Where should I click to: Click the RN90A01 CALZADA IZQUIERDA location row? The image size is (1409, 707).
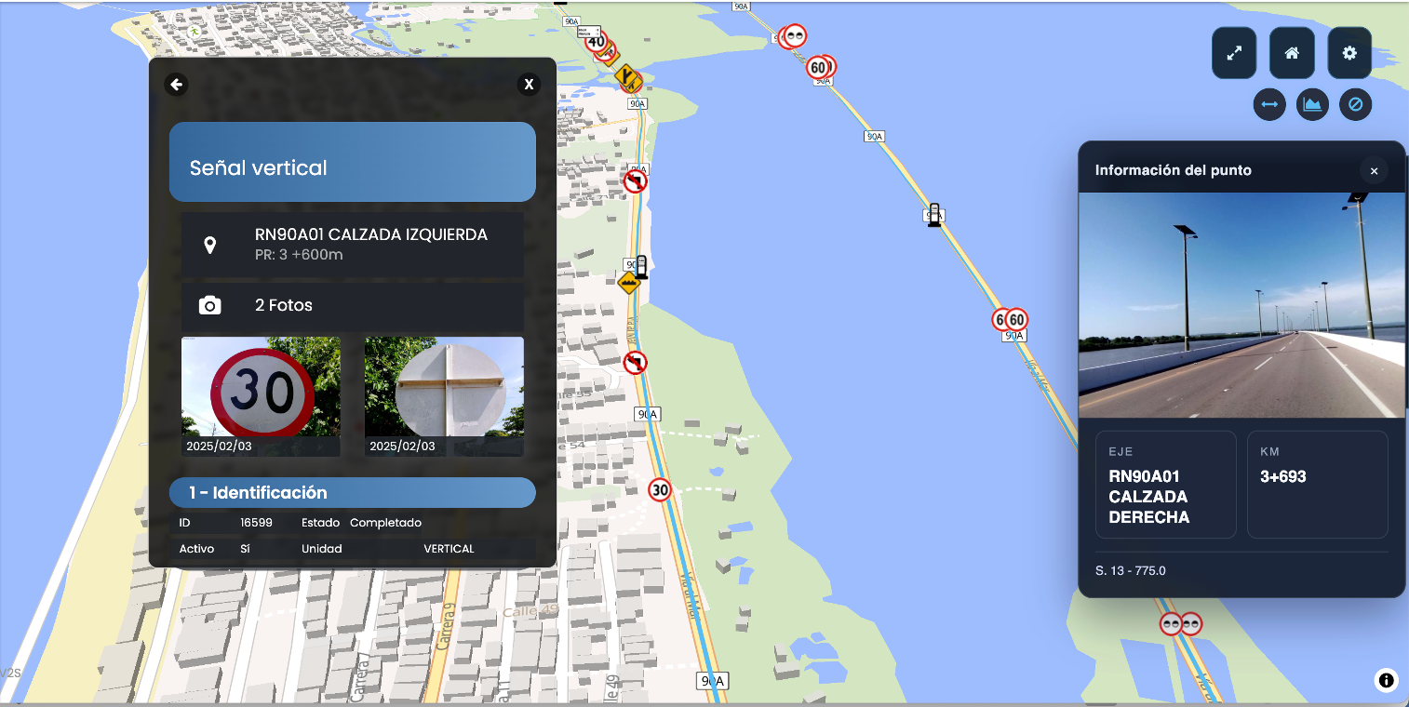click(352, 245)
